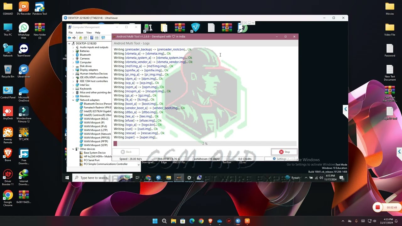Open Action menu in Computer Management
The image size is (402, 226).
click(x=79, y=33)
